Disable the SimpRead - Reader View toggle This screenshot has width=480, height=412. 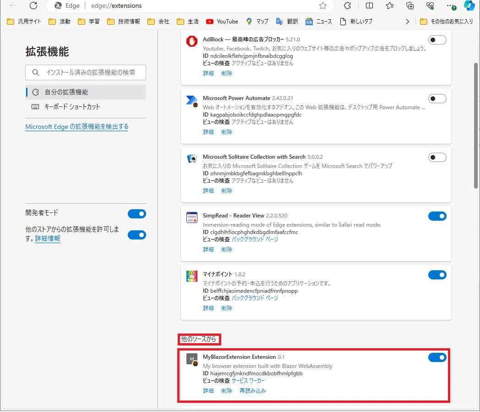(437, 216)
